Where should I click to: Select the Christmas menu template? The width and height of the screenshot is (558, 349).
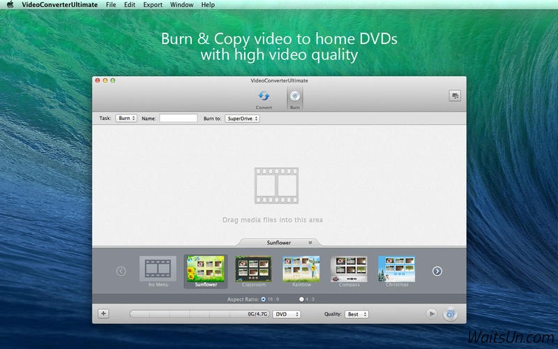(x=396, y=272)
